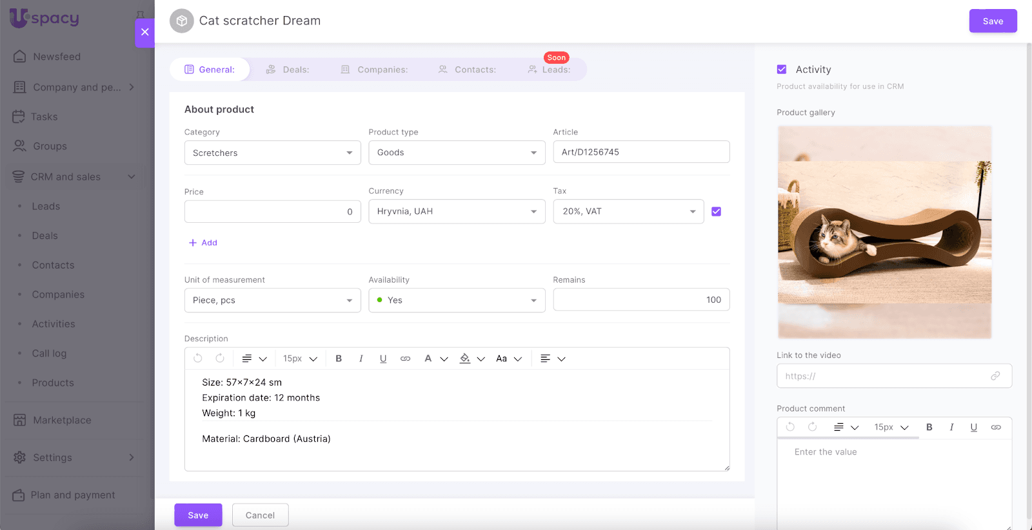Open the Companies tab

click(374, 70)
